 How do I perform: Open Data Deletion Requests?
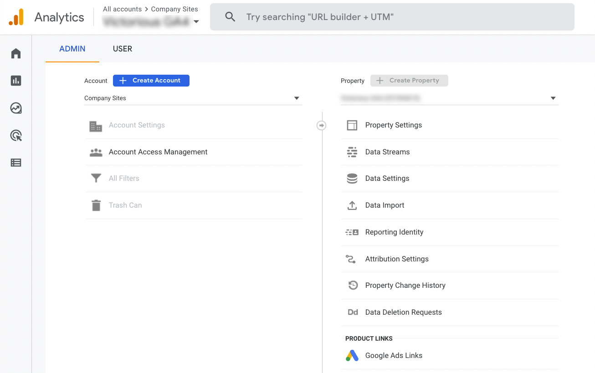pos(403,312)
